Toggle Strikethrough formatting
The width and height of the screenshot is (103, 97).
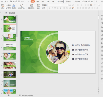(x=58, y=8)
